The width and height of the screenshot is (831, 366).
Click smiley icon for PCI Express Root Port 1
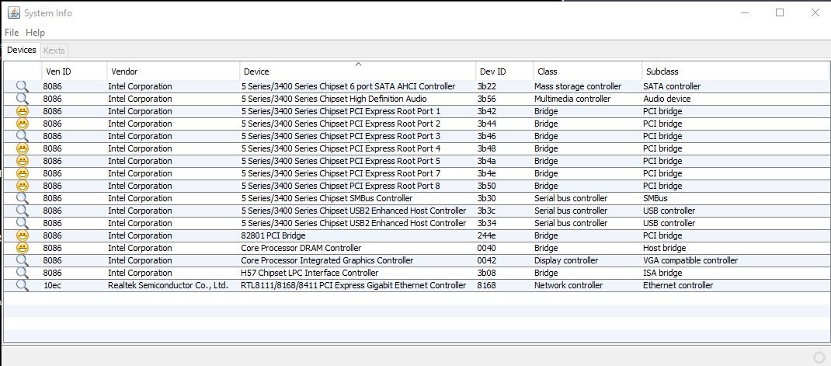click(23, 111)
